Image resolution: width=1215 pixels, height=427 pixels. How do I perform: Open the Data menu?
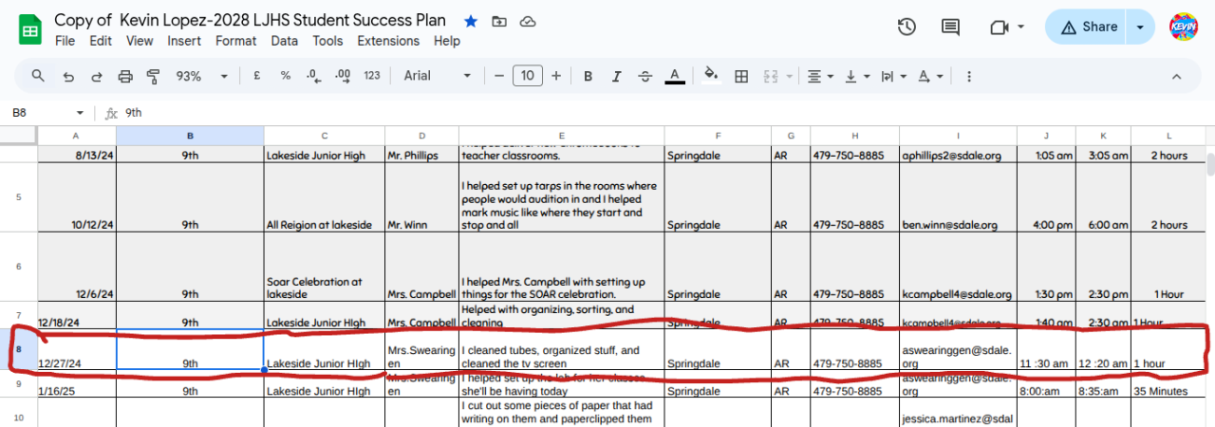click(284, 41)
